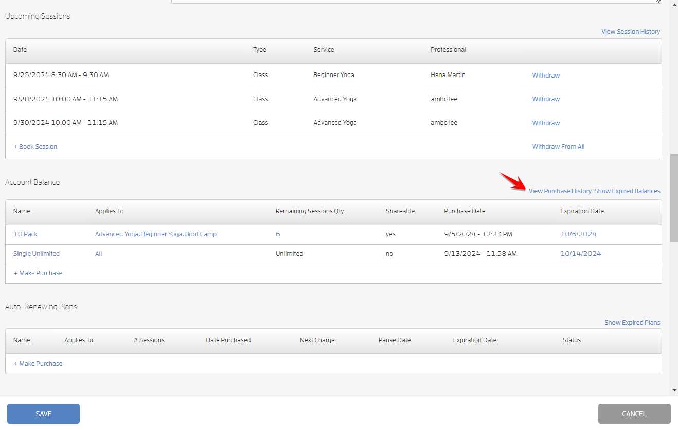Click the CANCEL button

pos(634,414)
